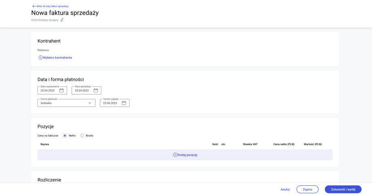This screenshot has width=372, height=195.
Task: Open calendar icon for Data sprzedaży
Action: 96,90
